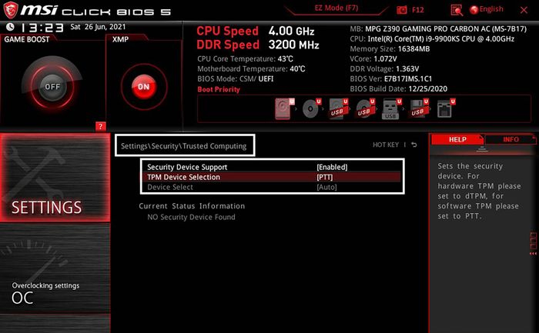539x333 pixels.
Task: Select the USB key boot device icon
Action: (x=391, y=109)
